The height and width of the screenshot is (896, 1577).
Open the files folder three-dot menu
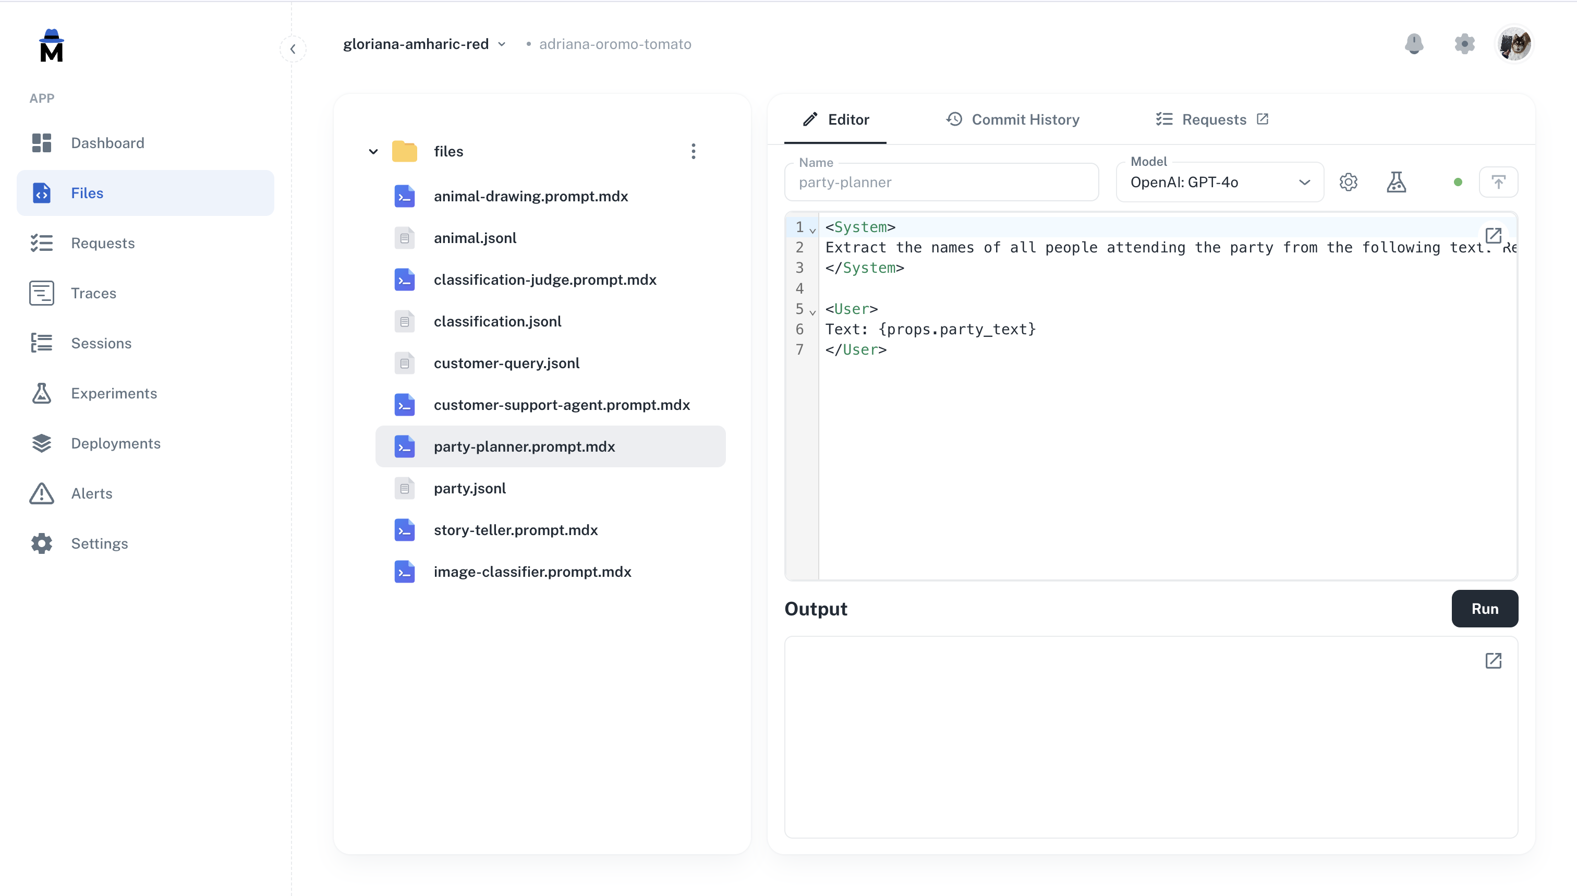693,151
